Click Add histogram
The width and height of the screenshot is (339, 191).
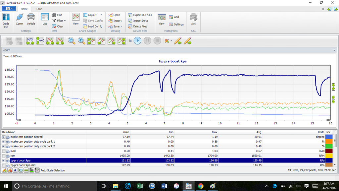tap(174, 17)
